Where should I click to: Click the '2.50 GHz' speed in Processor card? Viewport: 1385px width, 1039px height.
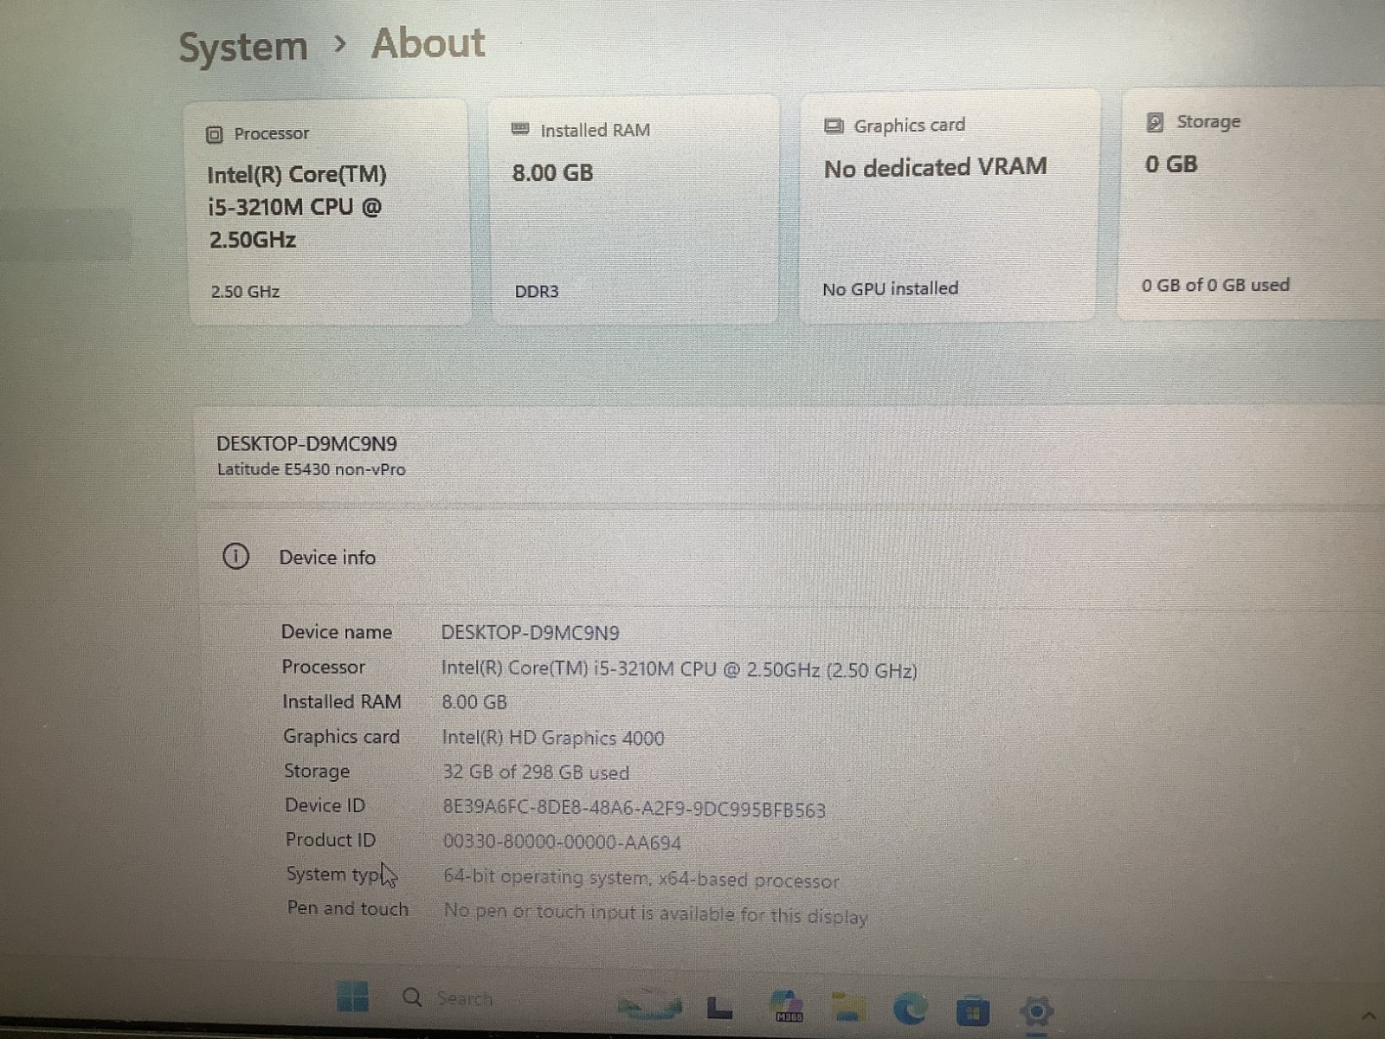245,291
